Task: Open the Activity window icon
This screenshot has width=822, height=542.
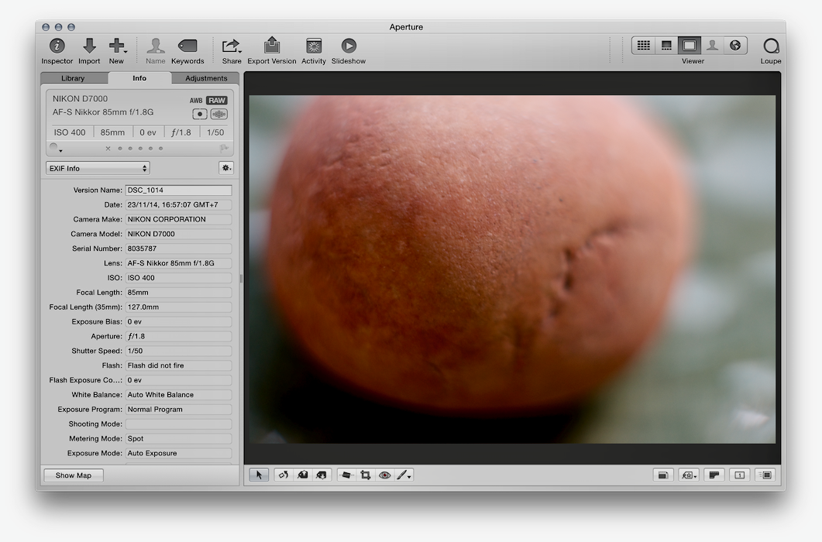Action: point(314,46)
